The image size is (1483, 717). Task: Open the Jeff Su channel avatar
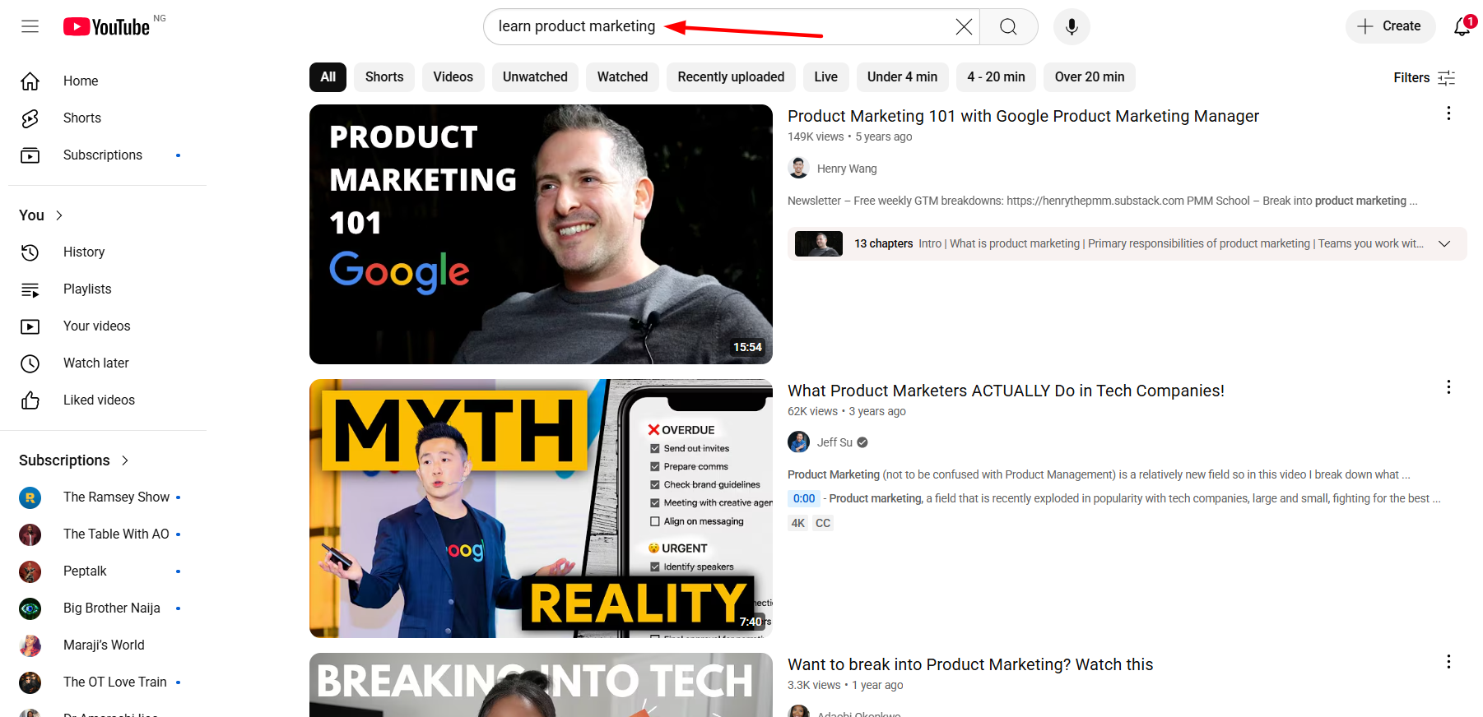(798, 442)
